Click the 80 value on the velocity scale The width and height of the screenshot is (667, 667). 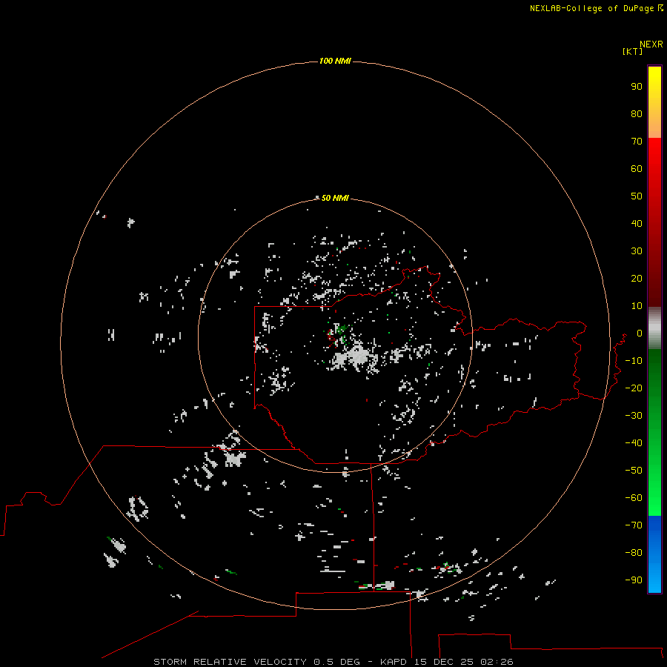(x=637, y=114)
